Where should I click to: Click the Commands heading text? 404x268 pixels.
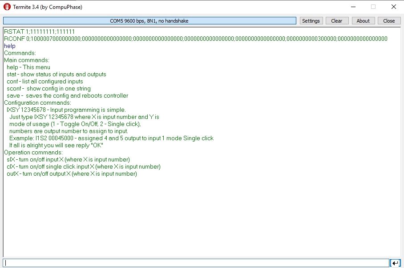19,53
